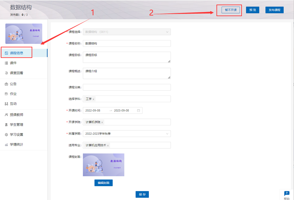Remove the 计算机应用技术 tag
Image resolution: width=294 pixels, height=200 pixels.
pos(108,146)
